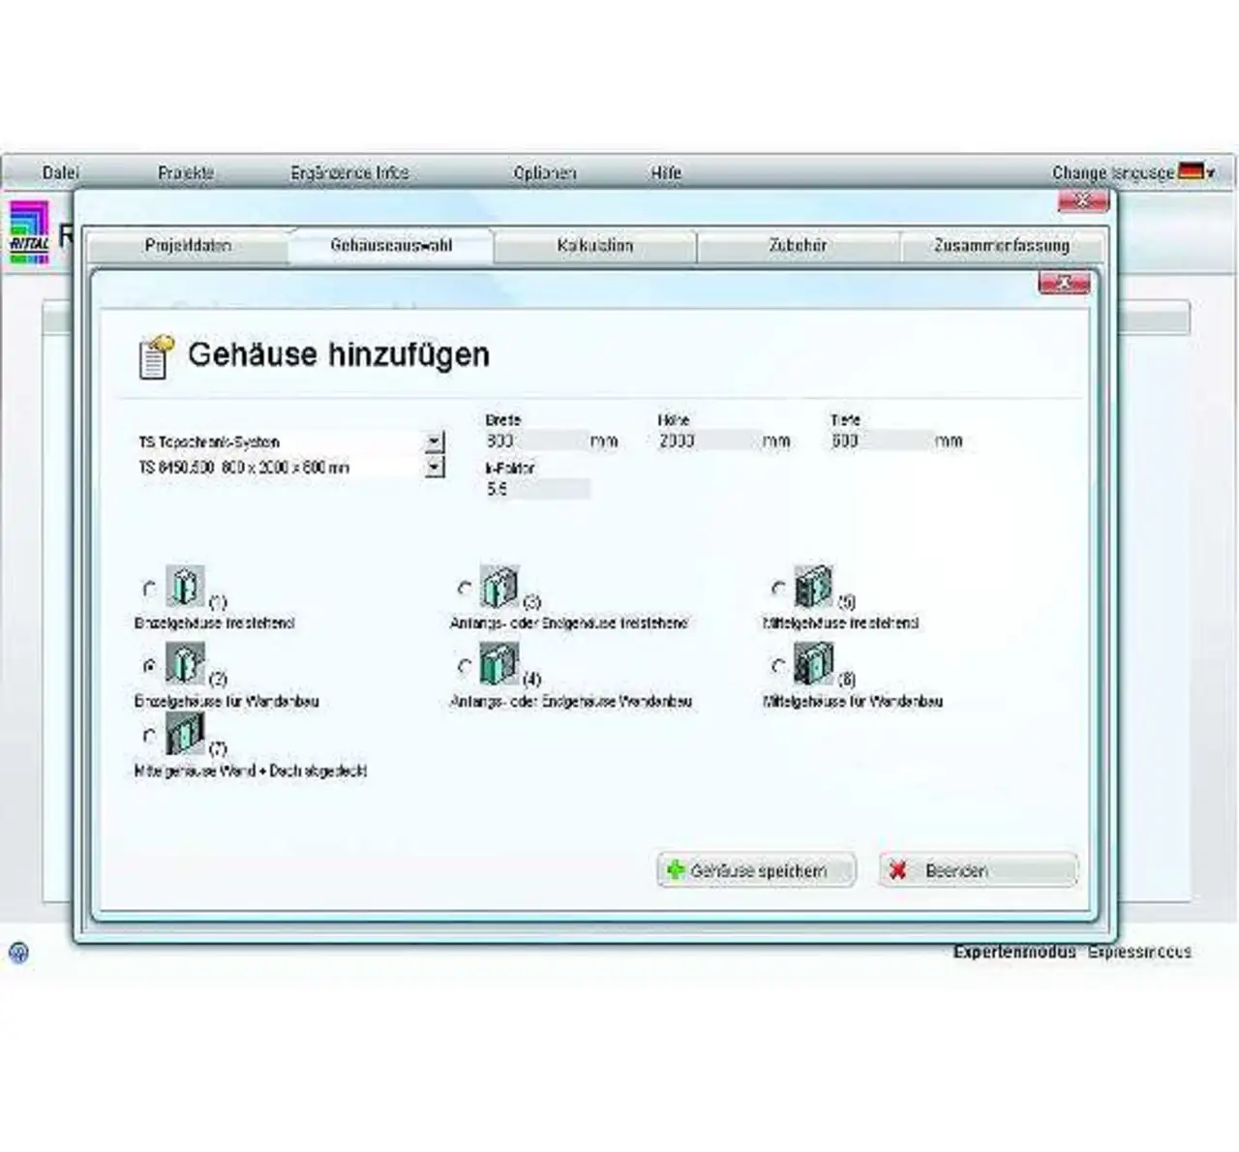This screenshot has width=1239, height=1152.
Task: Select the Einzelgehäuse freistehend radio button
Action: point(149,589)
